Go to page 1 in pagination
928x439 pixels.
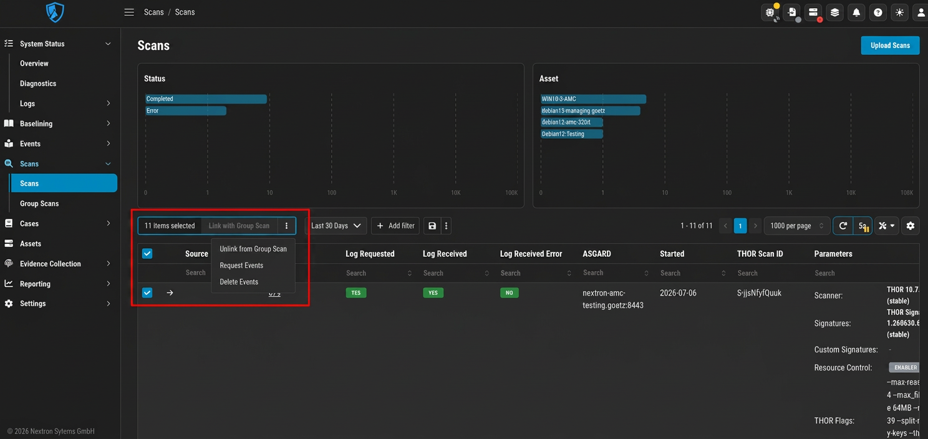click(x=740, y=226)
